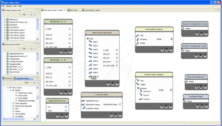222x126 pixels.
Task: Click Bridge input port on Variable Radial
Action: [185, 101]
